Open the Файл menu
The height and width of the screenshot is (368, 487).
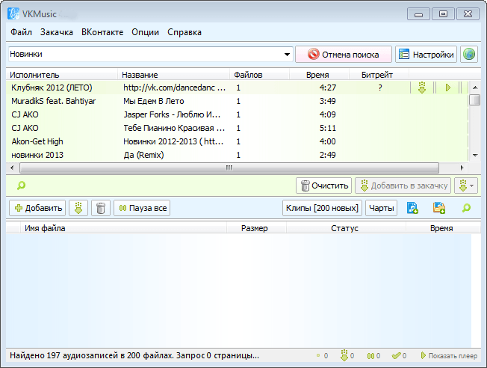click(21, 32)
